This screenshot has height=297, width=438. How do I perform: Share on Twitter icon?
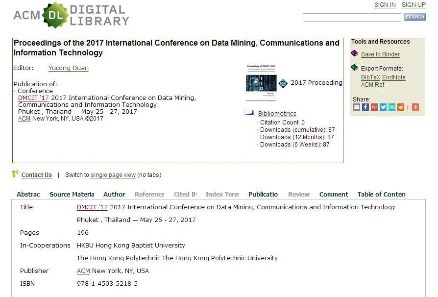tap(383, 107)
